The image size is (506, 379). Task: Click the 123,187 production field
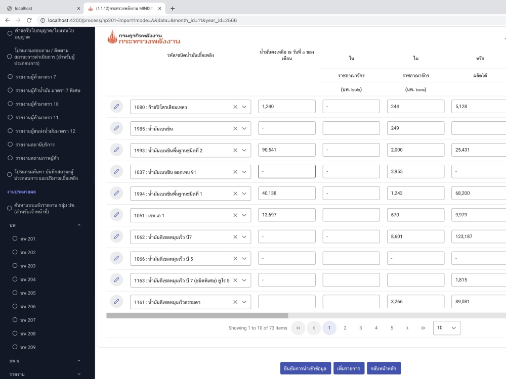point(479,236)
